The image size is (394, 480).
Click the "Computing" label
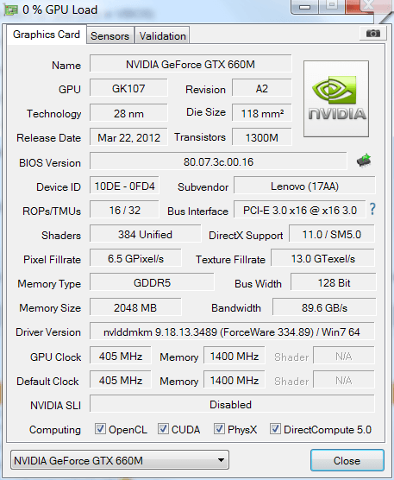(x=55, y=429)
